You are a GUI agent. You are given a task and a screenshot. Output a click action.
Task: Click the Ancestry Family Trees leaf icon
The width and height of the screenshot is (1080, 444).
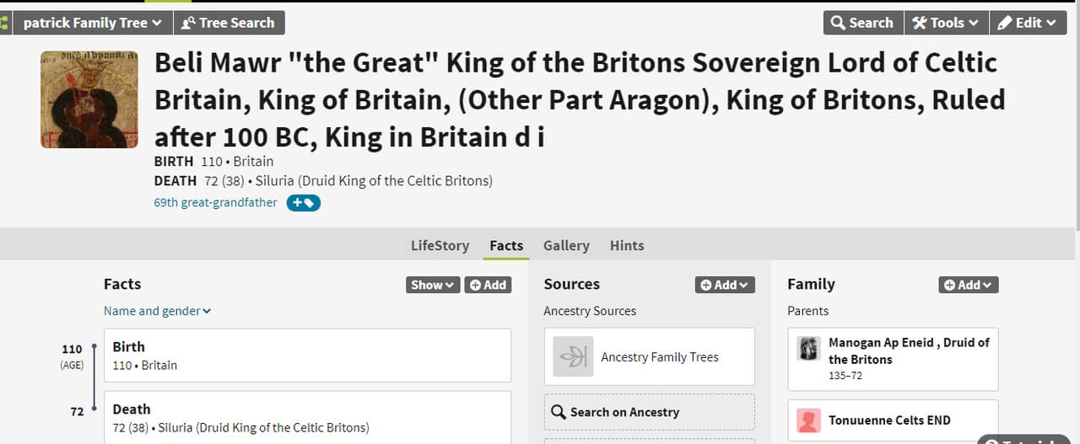[x=573, y=356]
